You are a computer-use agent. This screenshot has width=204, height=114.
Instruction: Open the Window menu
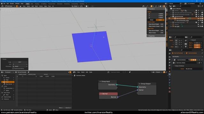click(17, 3)
